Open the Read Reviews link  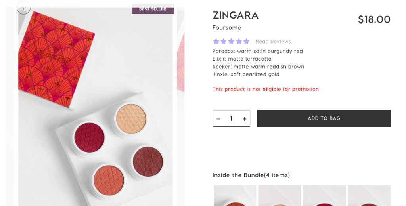[273, 42]
